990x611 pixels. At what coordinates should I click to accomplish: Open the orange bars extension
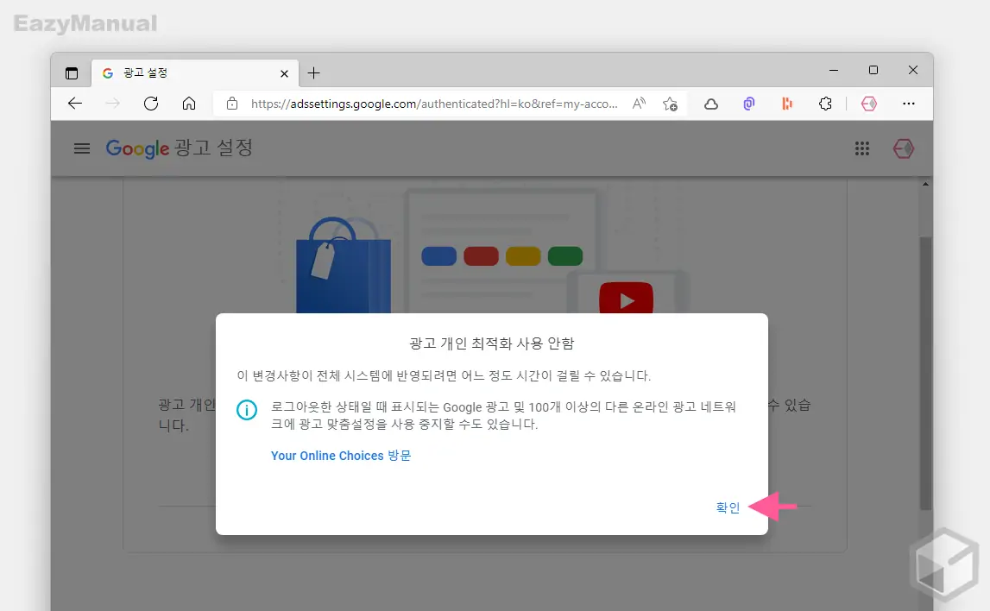tap(786, 104)
